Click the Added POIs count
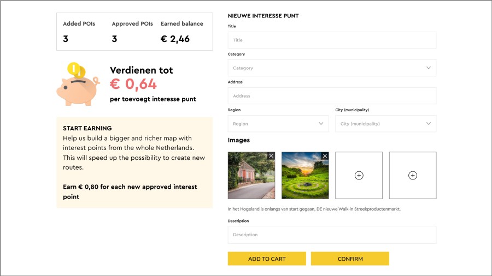 [66, 39]
